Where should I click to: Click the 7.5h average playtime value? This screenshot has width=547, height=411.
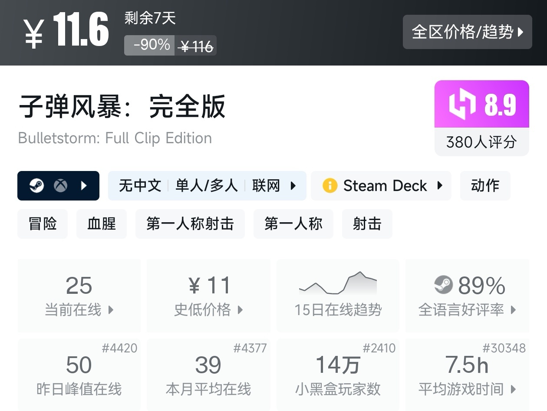pyautogui.click(x=467, y=365)
